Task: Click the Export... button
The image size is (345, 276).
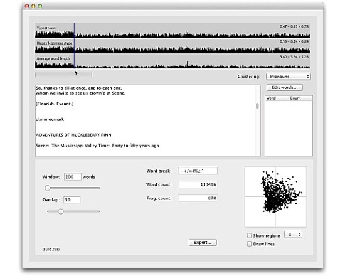Action: tap(203, 243)
